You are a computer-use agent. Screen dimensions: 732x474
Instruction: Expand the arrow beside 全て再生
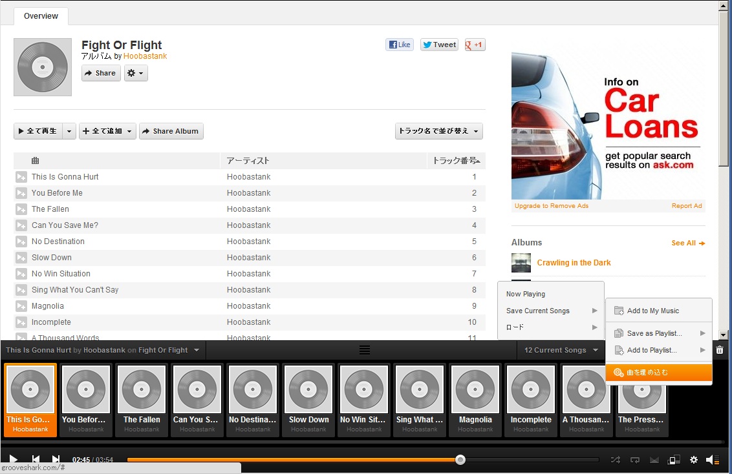[x=69, y=131]
